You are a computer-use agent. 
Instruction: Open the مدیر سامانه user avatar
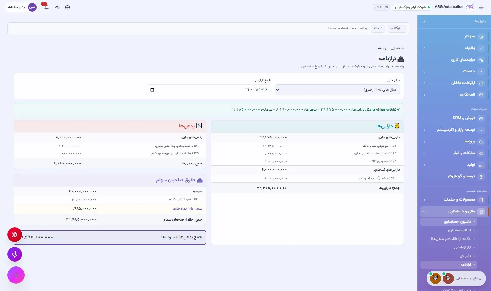click(x=32, y=7)
